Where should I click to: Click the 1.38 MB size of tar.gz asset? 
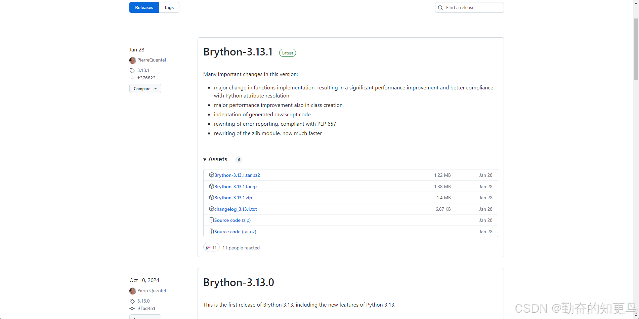pos(442,187)
